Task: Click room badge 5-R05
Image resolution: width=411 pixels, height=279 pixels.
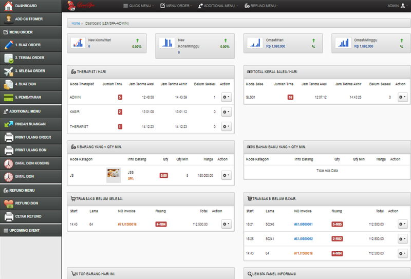Action: (x=337, y=224)
